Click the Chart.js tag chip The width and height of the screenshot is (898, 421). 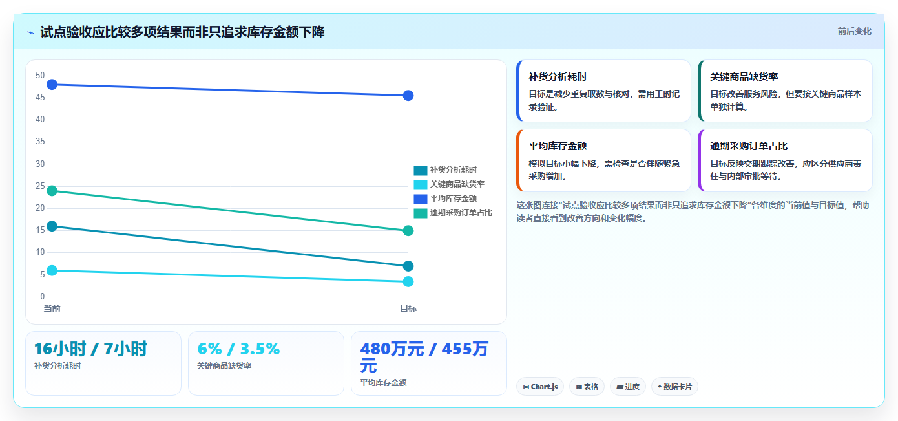pyautogui.click(x=540, y=387)
